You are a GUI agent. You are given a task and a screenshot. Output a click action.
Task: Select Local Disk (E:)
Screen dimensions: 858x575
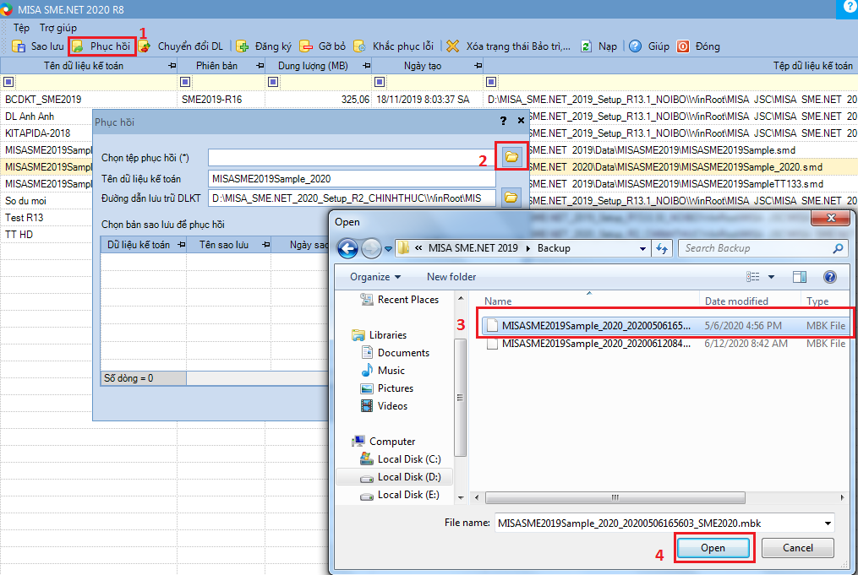coord(400,495)
